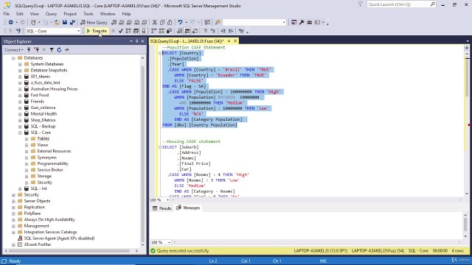The height and width of the screenshot is (265, 472).
Task: Open a Database Engine Query icon
Action: tap(114, 22)
